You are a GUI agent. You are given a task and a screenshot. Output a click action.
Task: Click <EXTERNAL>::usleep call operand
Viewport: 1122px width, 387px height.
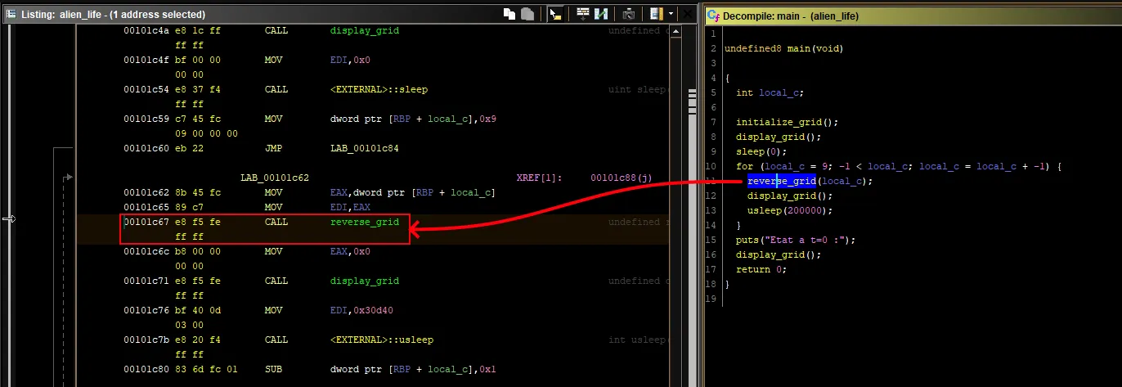382,340
